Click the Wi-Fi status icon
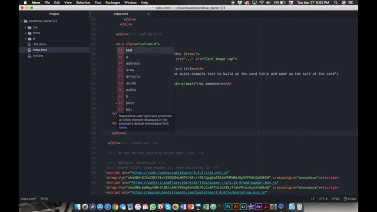This screenshot has width=377, height=212. [x=262, y=2]
